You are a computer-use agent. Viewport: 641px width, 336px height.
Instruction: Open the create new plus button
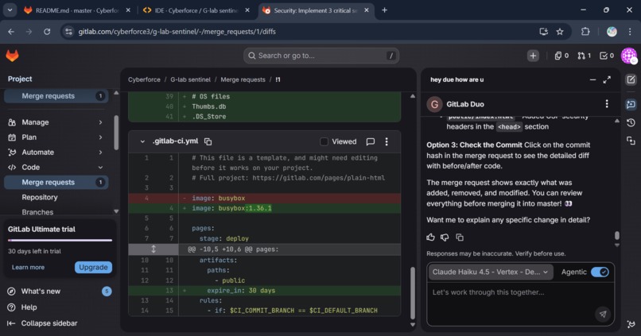coord(533,56)
